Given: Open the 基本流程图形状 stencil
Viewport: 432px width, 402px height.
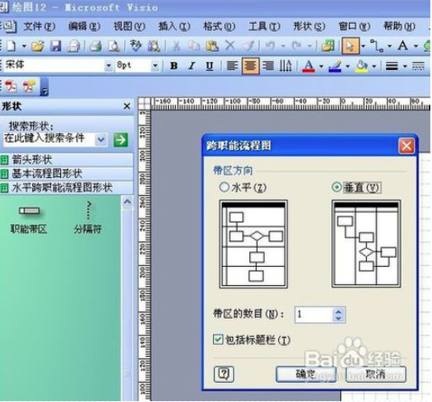Looking at the screenshot, I should (67, 174).
